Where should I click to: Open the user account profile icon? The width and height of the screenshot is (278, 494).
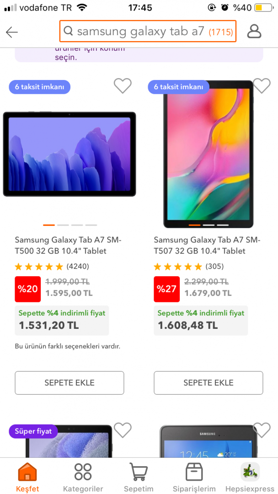tap(254, 31)
